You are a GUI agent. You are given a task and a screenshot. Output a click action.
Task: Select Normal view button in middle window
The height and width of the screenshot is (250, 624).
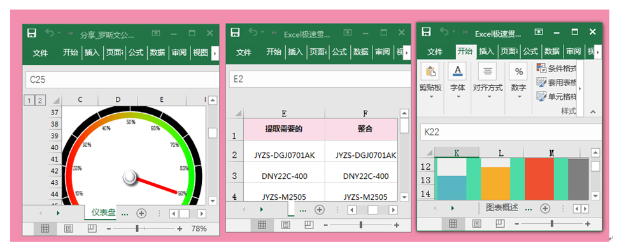point(262,225)
